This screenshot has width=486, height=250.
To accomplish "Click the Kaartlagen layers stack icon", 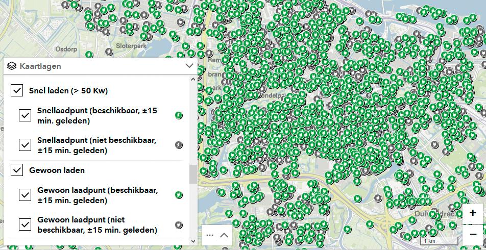I will [11, 66].
